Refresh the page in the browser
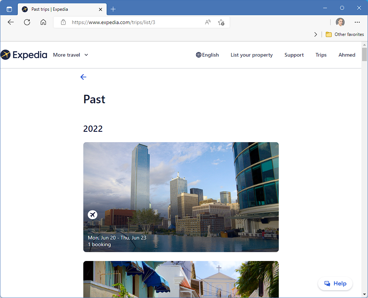 [x=27, y=22]
